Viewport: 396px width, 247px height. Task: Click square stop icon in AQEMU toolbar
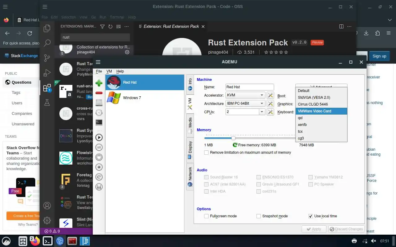pyautogui.click(x=99, y=167)
